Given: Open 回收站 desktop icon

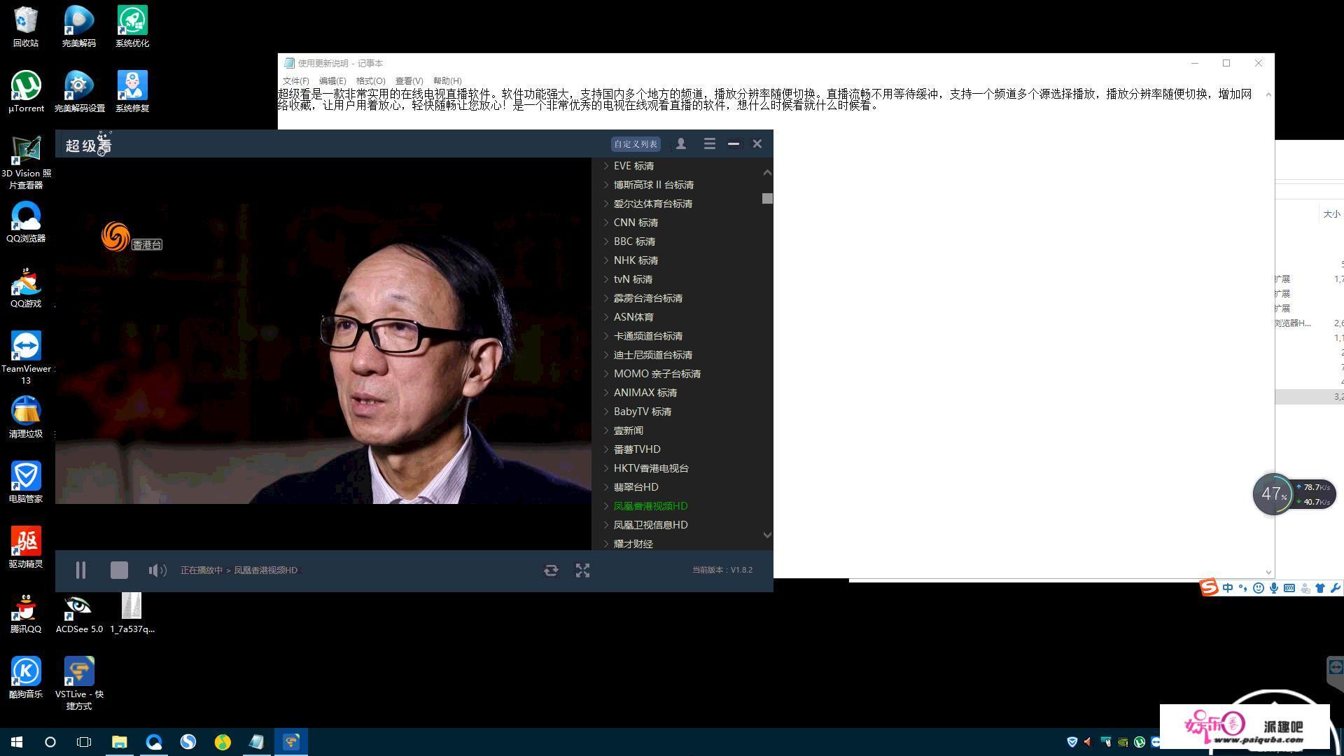Looking at the screenshot, I should (26, 27).
